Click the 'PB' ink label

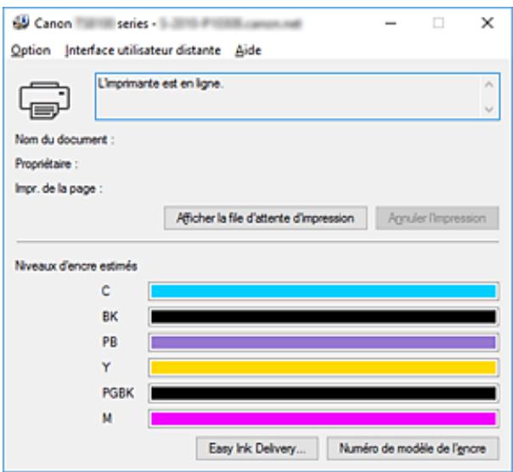click(110, 342)
